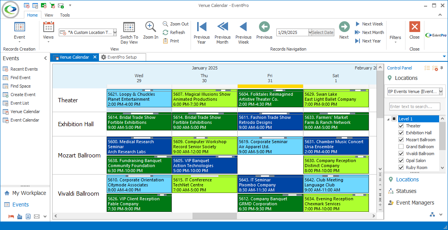Open Event Calendar link
Viewport: 448px width, 230px height.
25,120
